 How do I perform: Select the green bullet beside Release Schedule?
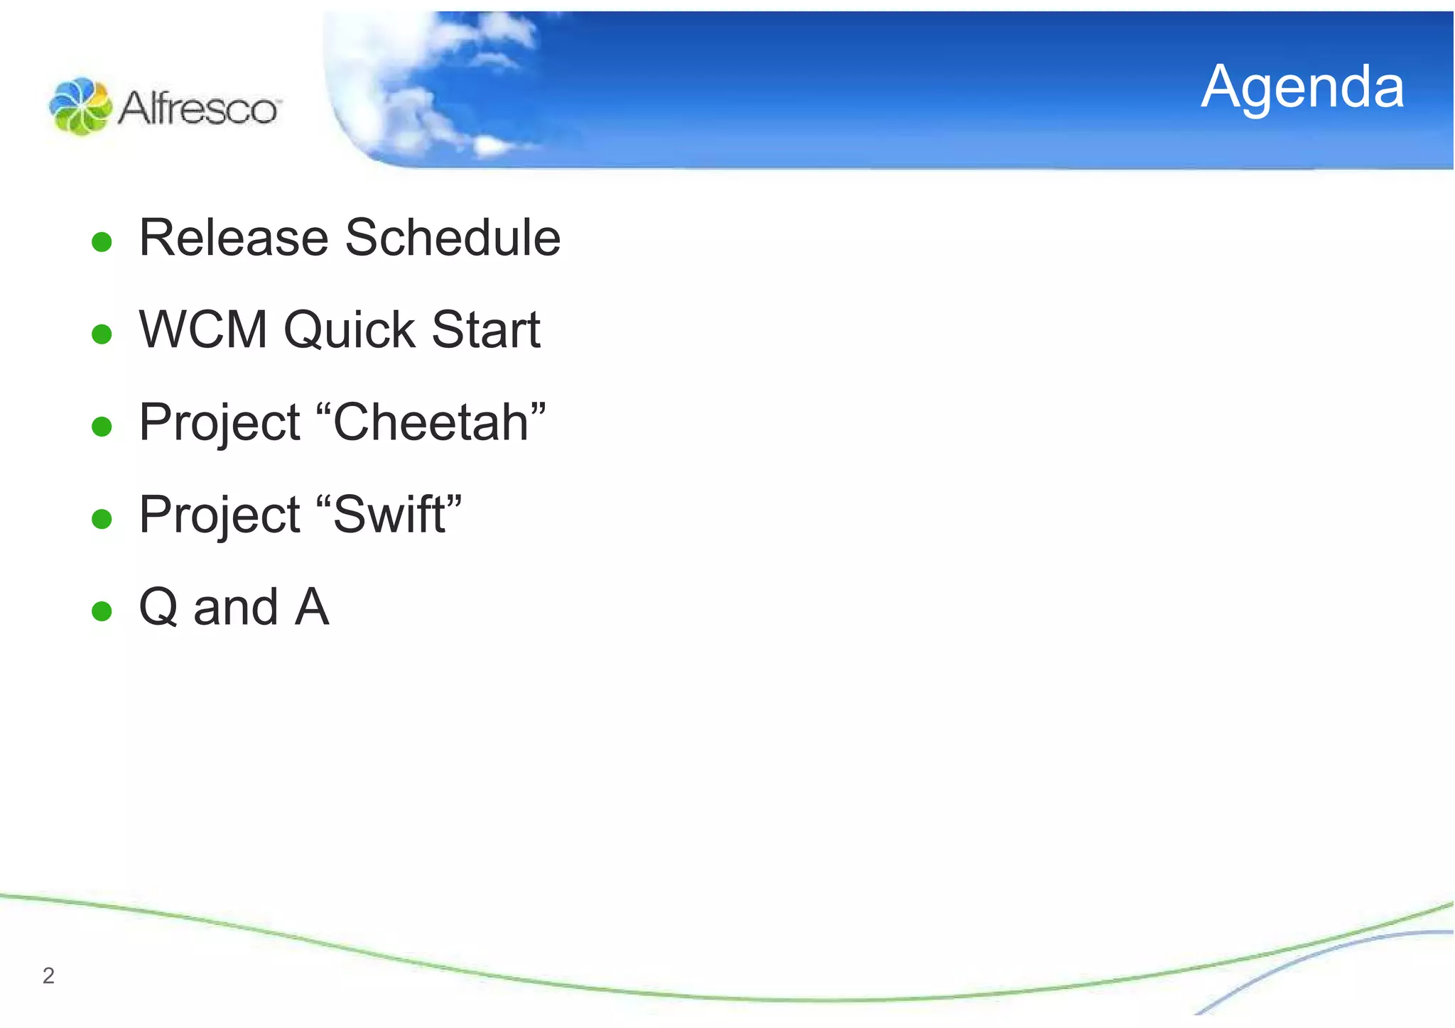[x=102, y=242]
